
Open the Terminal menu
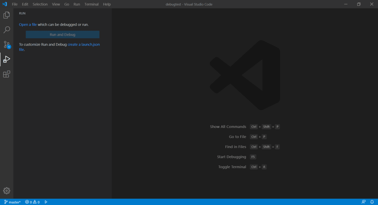point(91,4)
